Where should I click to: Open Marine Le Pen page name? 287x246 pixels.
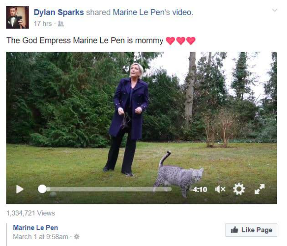pos(36,228)
